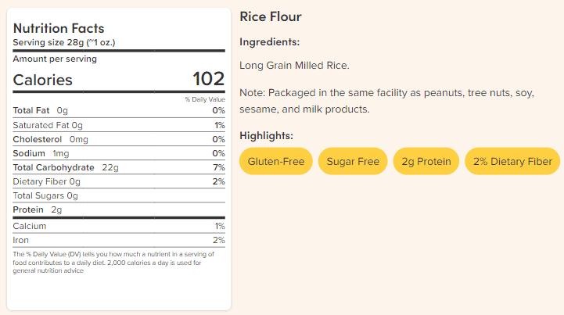564x315 pixels.
Task: Select the Total Carbohydrate 22g row
Action: pyautogui.click(x=119, y=167)
